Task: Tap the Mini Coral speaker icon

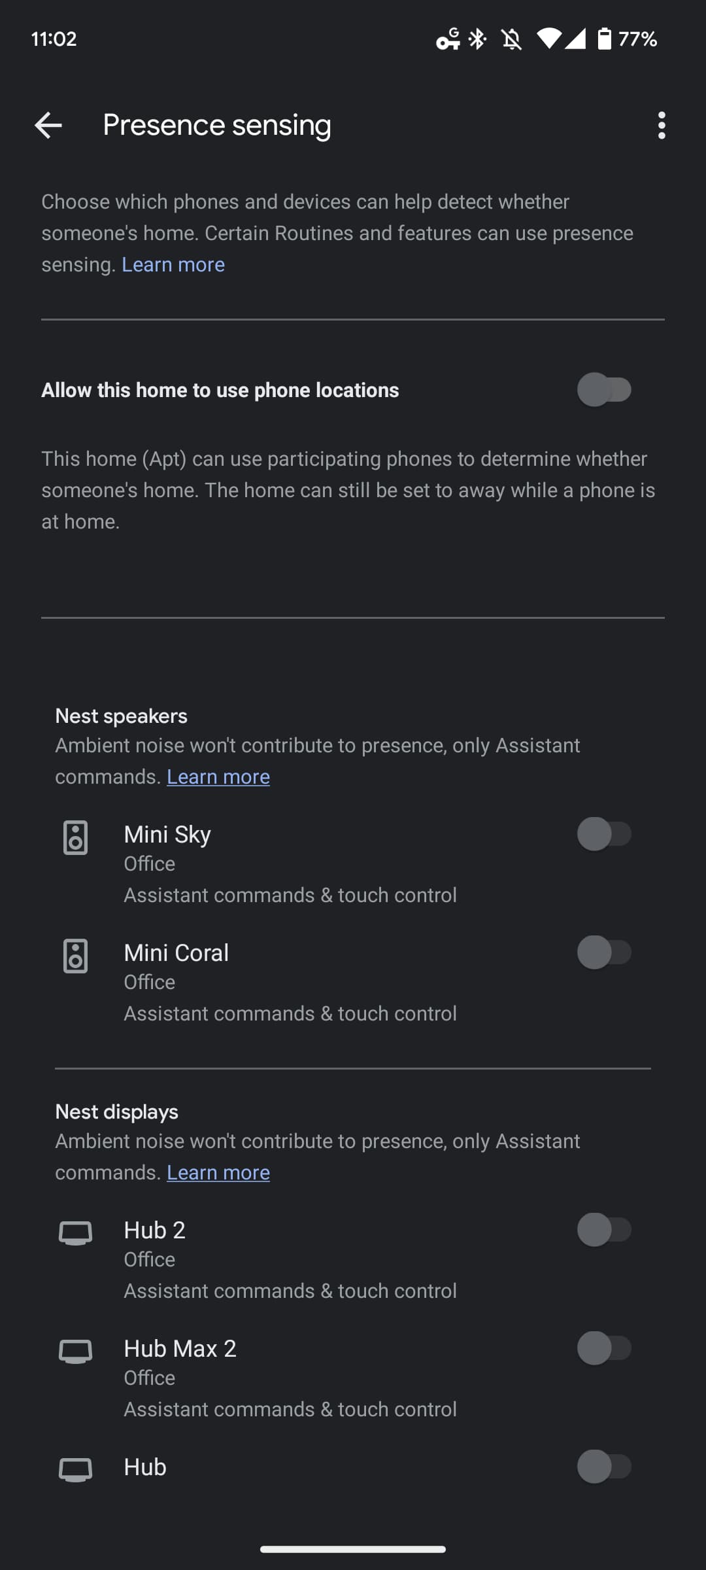Action: coord(75,956)
